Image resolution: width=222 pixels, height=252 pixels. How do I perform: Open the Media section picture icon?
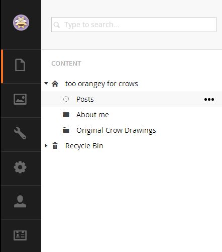click(x=20, y=99)
